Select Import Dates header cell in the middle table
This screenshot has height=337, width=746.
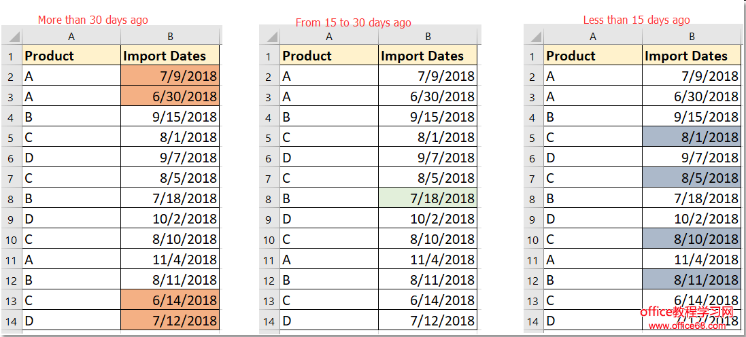coord(428,56)
